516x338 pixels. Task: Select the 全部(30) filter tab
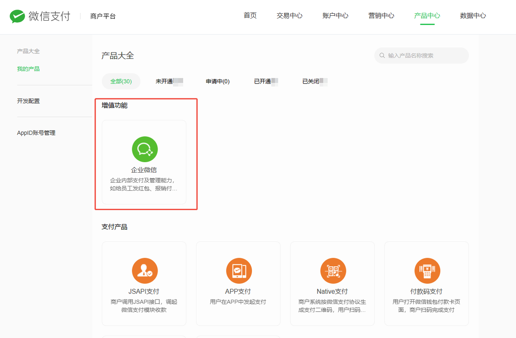[x=121, y=81]
